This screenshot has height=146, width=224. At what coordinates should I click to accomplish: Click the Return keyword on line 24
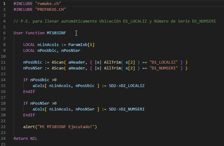click(x=21, y=139)
